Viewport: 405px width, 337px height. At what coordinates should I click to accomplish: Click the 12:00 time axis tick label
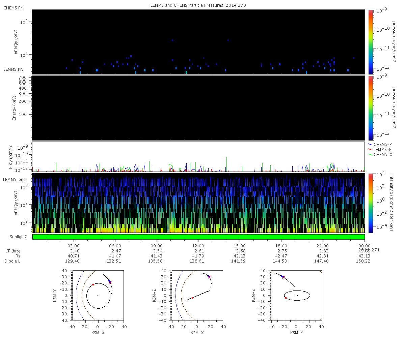click(x=198, y=246)
